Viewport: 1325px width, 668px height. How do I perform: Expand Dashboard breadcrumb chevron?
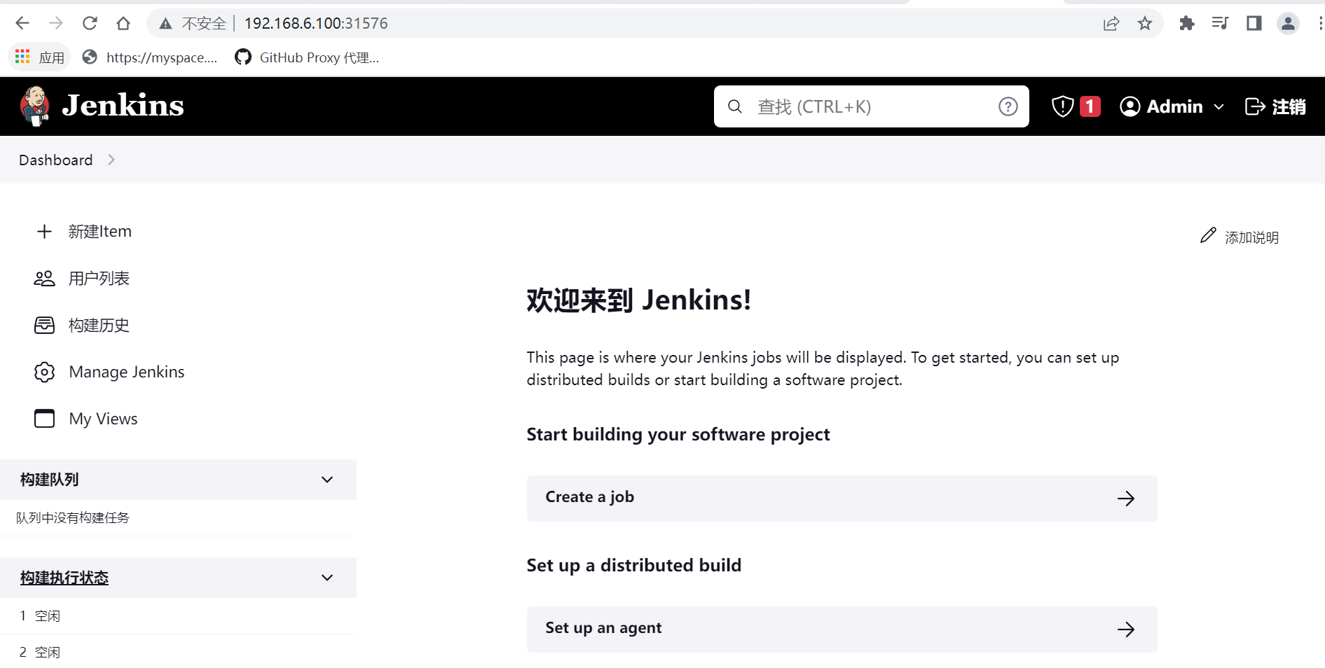coord(111,160)
